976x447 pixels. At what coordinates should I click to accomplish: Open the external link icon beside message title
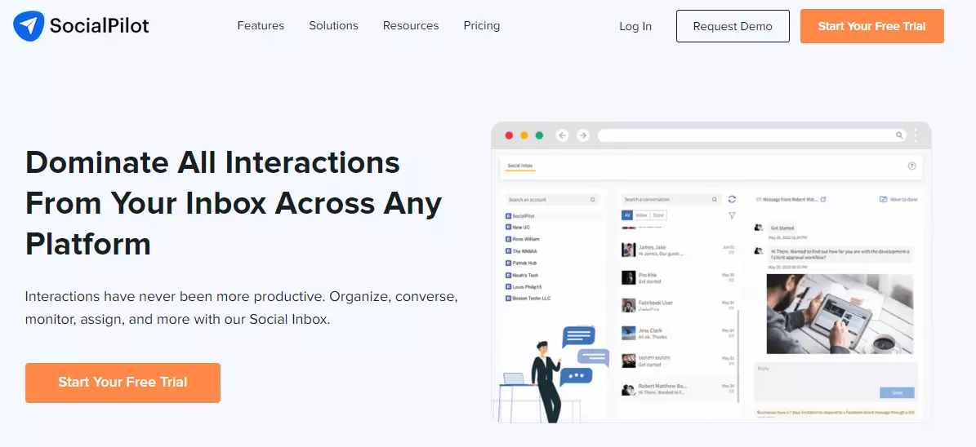(823, 199)
